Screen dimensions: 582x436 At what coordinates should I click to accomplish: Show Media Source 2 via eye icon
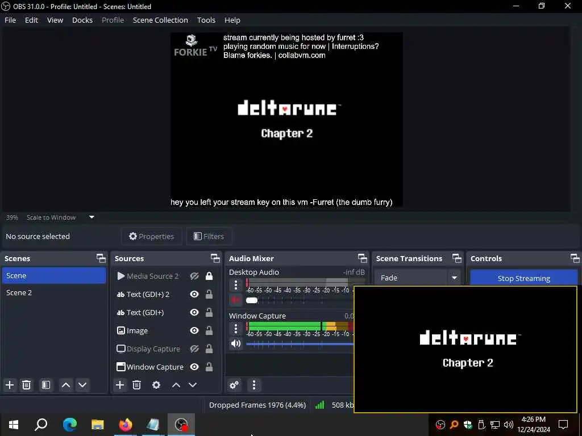194,276
